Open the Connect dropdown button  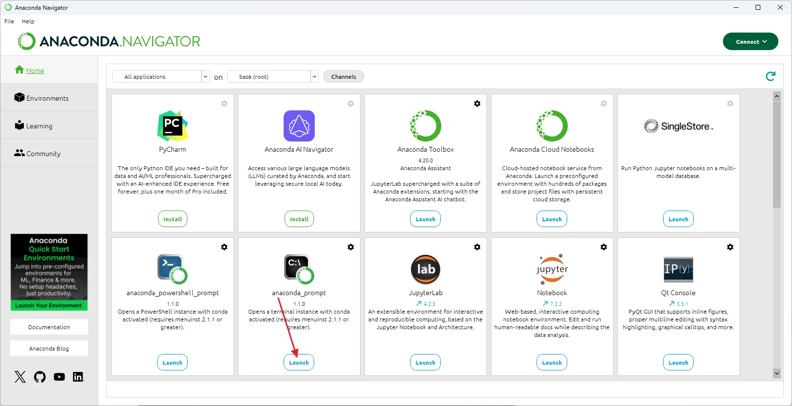click(750, 42)
